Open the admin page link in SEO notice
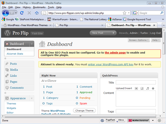This screenshot has width=166, height=124. point(115,53)
